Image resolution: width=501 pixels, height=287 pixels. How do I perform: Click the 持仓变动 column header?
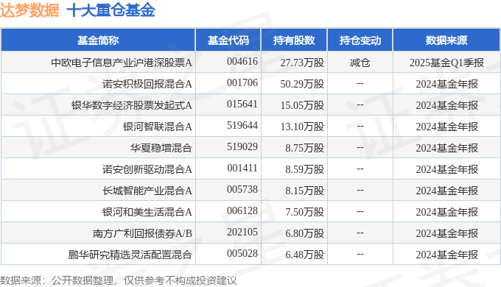click(x=360, y=40)
